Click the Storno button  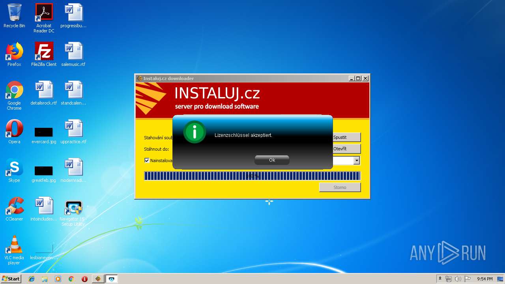(x=340, y=187)
